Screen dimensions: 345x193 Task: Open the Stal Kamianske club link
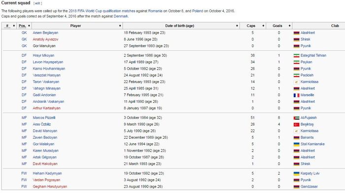pos(312,144)
